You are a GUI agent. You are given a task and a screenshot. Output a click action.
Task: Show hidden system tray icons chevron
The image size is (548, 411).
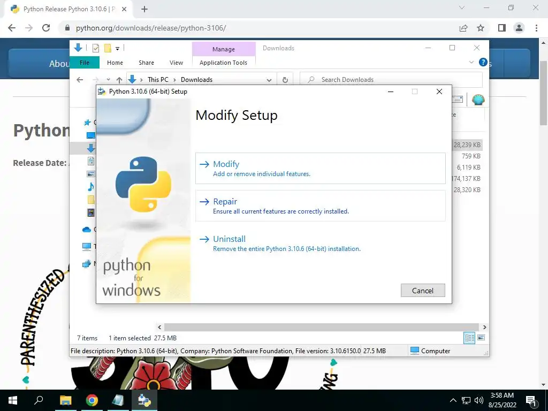453,400
